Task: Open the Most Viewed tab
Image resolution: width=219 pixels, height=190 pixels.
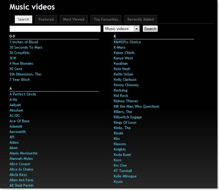Action: coord(74,19)
